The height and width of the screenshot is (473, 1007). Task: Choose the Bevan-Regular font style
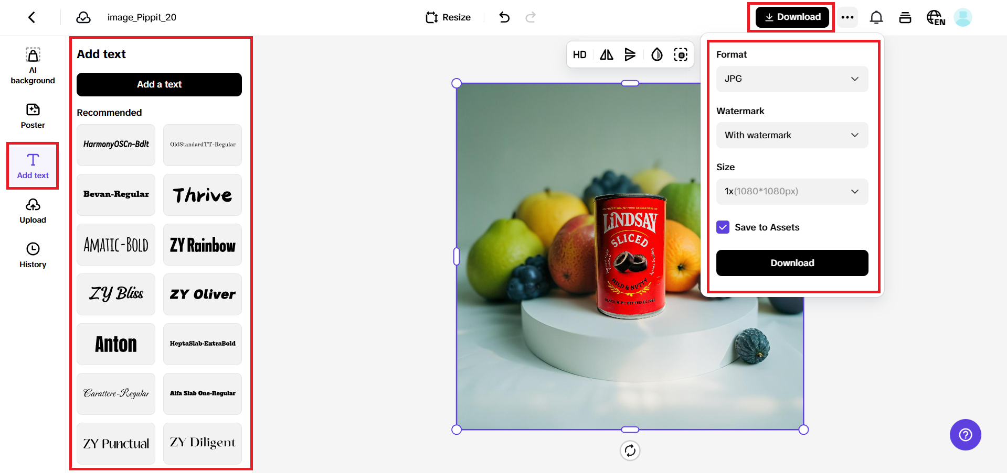116,194
